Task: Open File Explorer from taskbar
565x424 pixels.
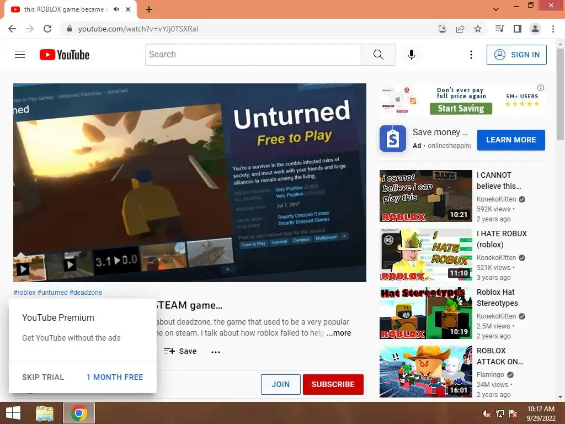Action: [x=45, y=413]
